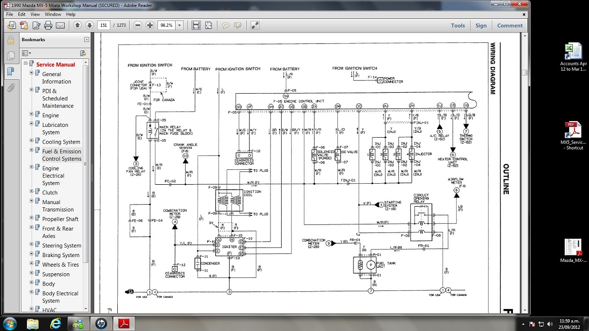The width and height of the screenshot is (589, 331).
Task: Expand the Engine bookmark node
Action: coord(32,114)
